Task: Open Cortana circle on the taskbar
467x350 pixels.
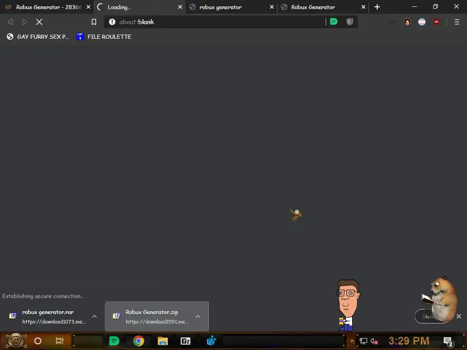Action: 38,341
